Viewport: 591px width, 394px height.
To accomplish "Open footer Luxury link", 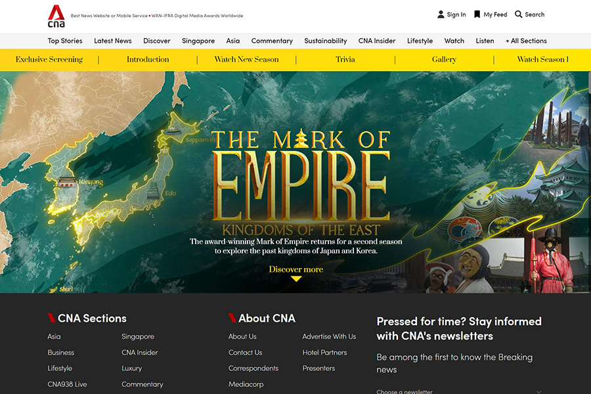I will click(x=131, y=368).
